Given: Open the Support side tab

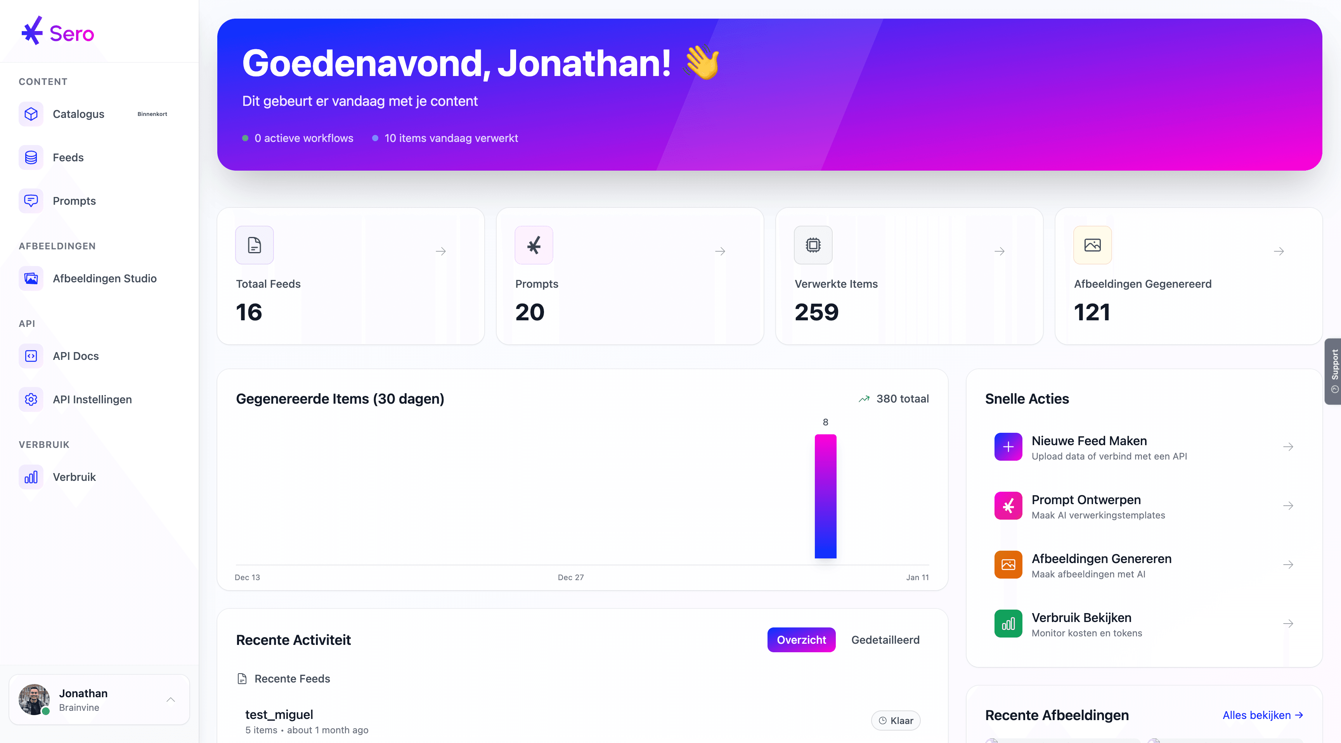Looking at the screenshot, I should tap(1334, 371).
